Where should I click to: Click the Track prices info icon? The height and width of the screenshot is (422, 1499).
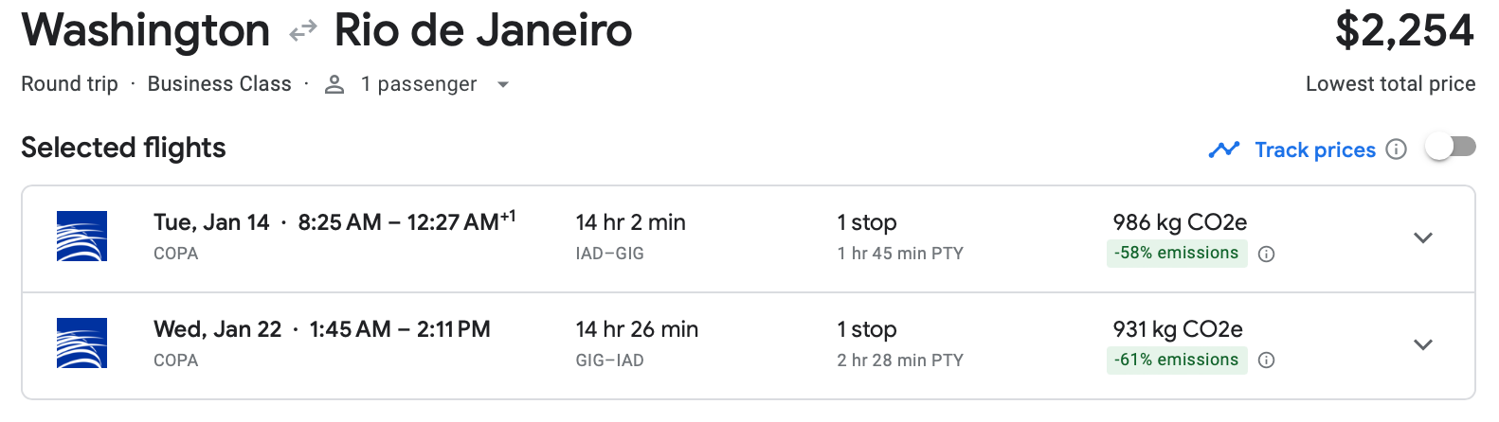[x=1396, y=149]
